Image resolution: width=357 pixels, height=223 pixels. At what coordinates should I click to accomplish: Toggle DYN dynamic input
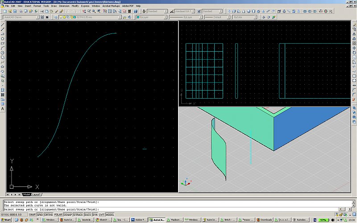tap(95, 215)
